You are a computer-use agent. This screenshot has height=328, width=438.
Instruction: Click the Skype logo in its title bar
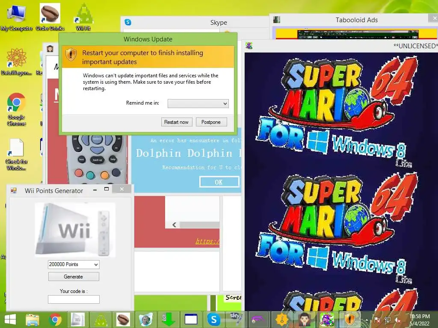coord(128,22)
